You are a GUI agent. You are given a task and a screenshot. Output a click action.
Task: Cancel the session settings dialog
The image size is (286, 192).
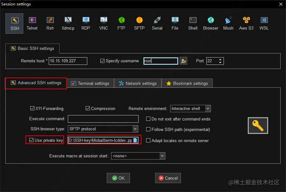168,178
